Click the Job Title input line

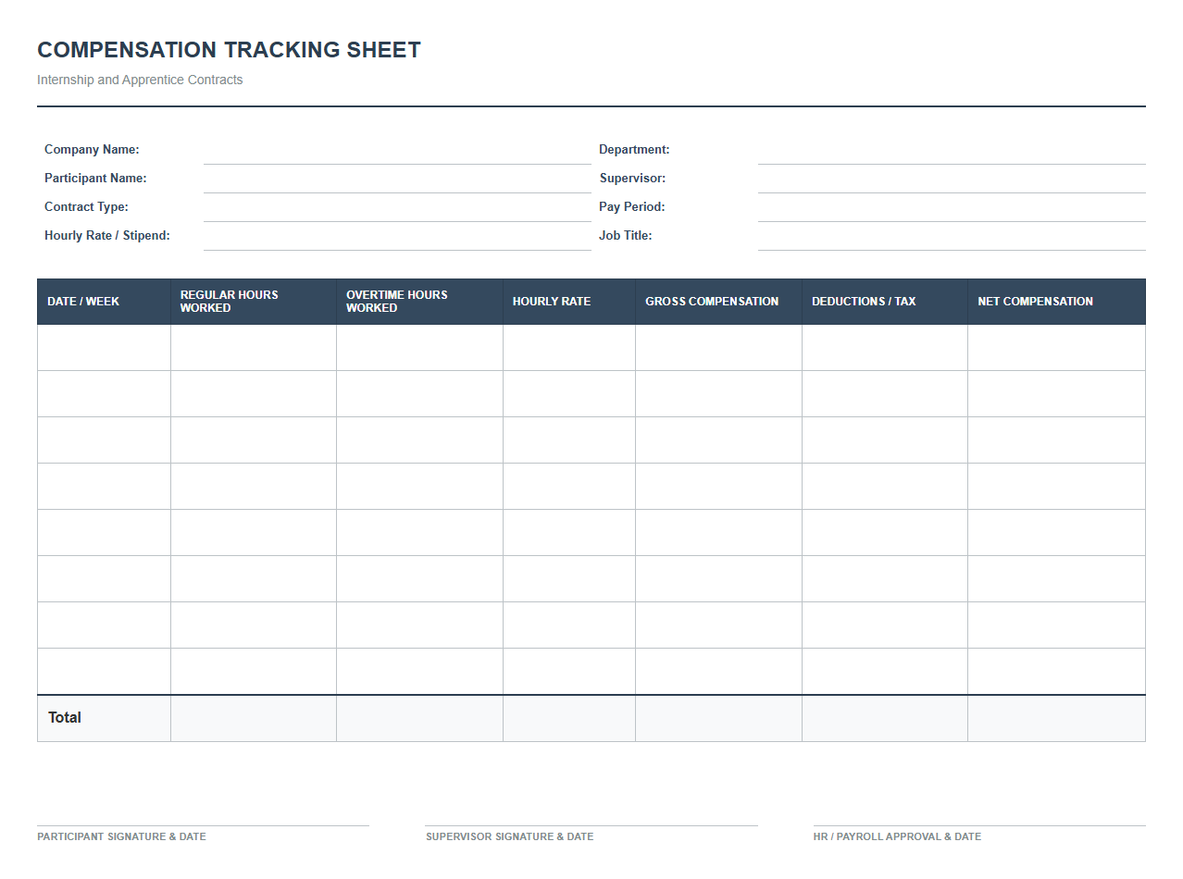(952, 236)
